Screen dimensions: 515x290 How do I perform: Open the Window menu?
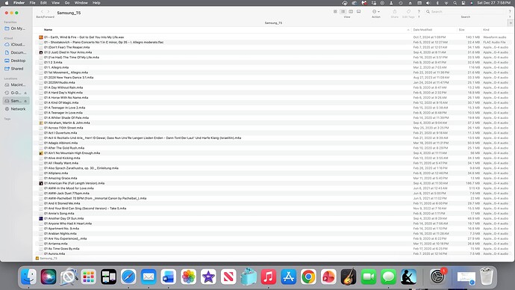[81, 3]
